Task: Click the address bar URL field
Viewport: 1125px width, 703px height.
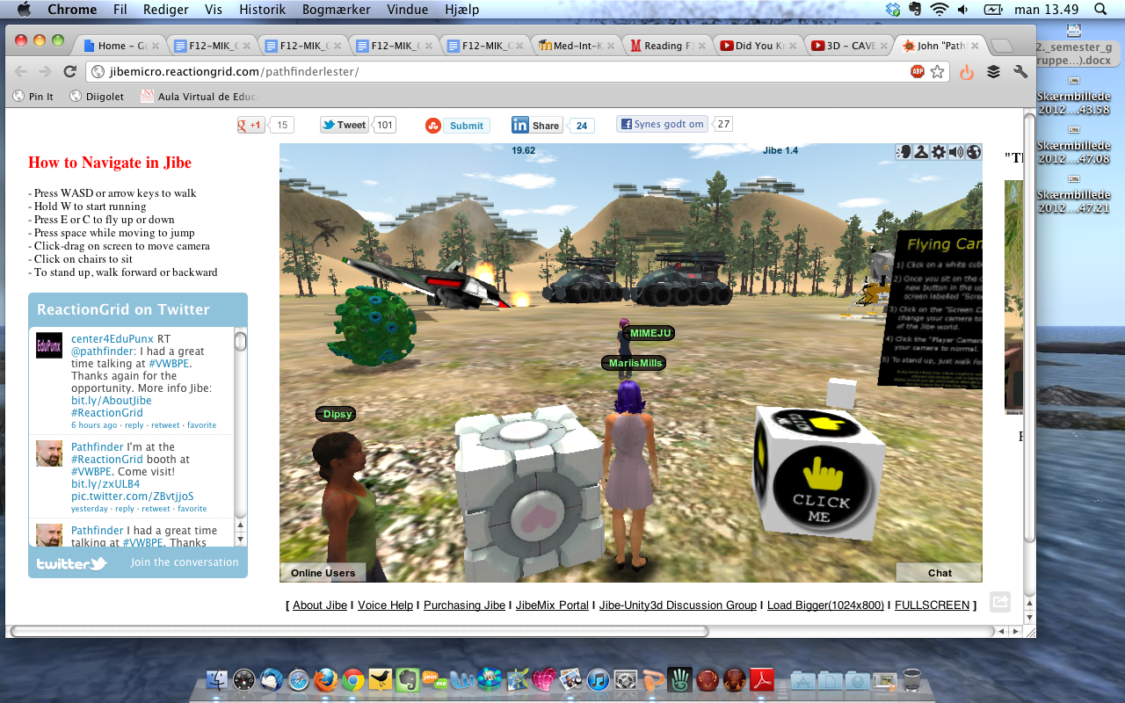Action: click(x=492, y=72)
